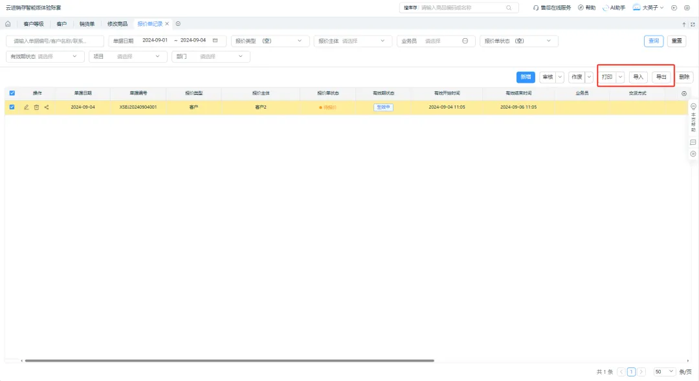Switch to the 客户 tab

point(61,24)
